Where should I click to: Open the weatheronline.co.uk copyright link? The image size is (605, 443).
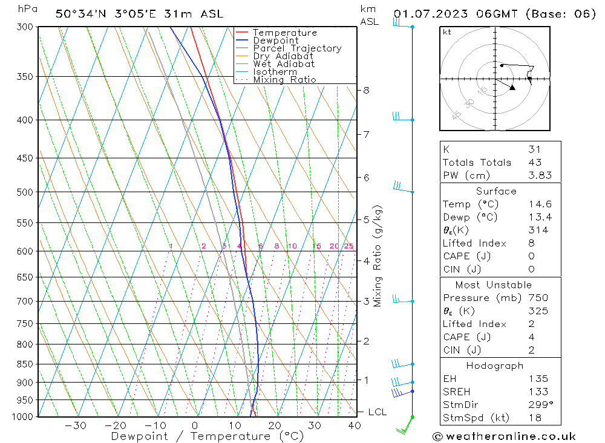504,436
